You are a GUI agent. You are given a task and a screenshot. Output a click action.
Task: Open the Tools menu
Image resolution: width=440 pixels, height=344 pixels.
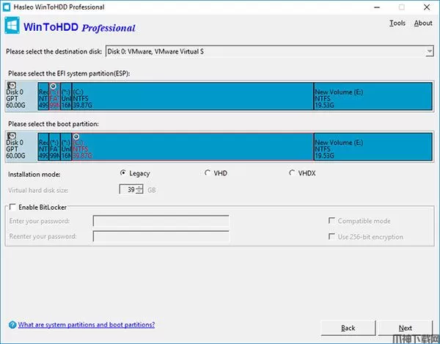pos(397,23)
